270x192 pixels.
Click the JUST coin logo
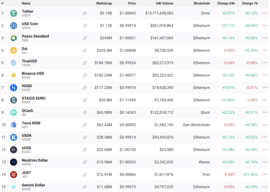[x=14, y=175]
